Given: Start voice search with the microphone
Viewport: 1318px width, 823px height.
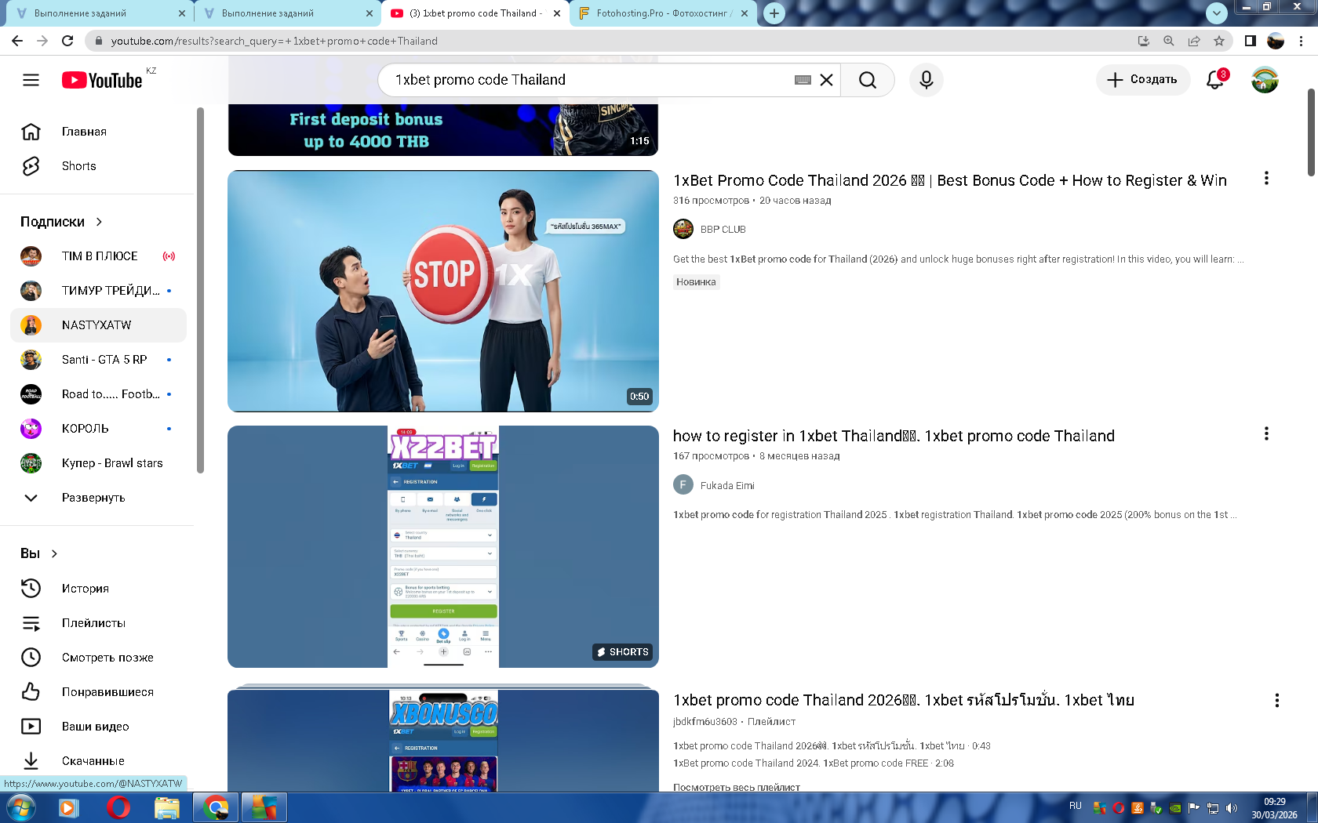Looking at the screenshot, I should coord(927,80).
